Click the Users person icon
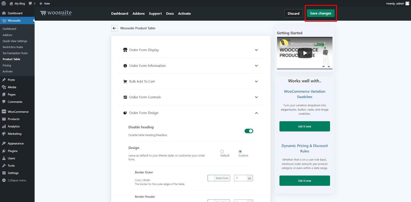Viewport: 411px width, 202px height. pyautogui.click(x=4, y=158)
